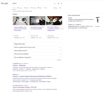The image size is (103, 92).
Task: Switch to the Shopping tab
Action: [x=33, y=8]
